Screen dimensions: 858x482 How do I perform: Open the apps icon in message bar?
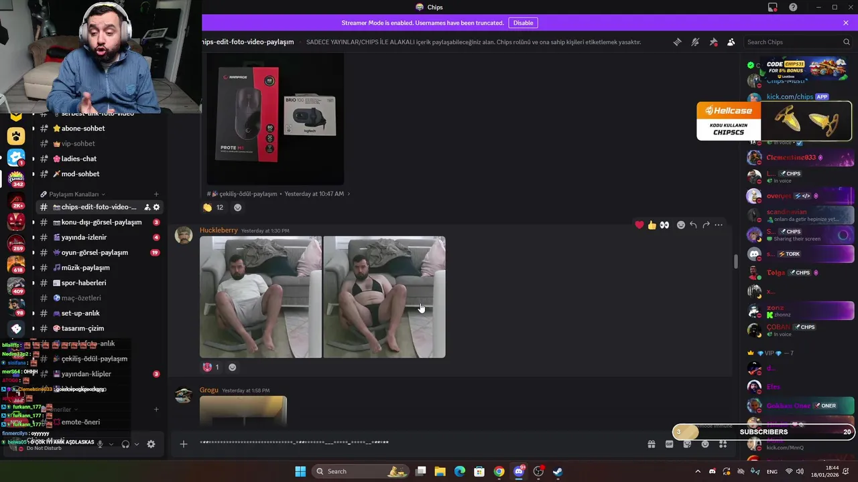click(x=723, y=444)
